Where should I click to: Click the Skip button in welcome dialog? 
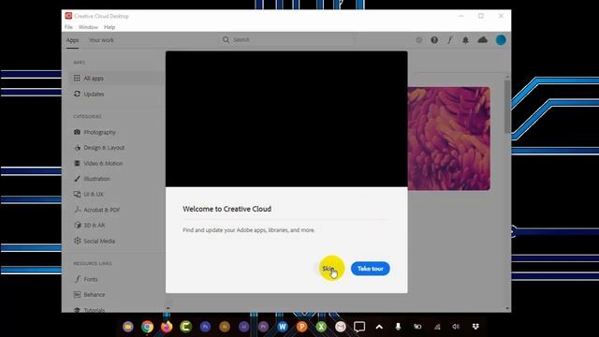[x=329, y=269]
